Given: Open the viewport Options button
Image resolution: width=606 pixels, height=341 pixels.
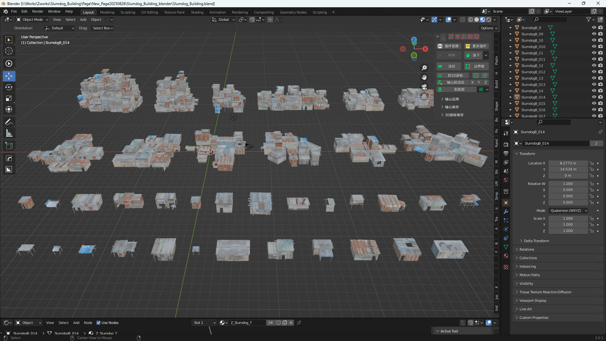Looking at the screenshot, I should coord(488,28).
